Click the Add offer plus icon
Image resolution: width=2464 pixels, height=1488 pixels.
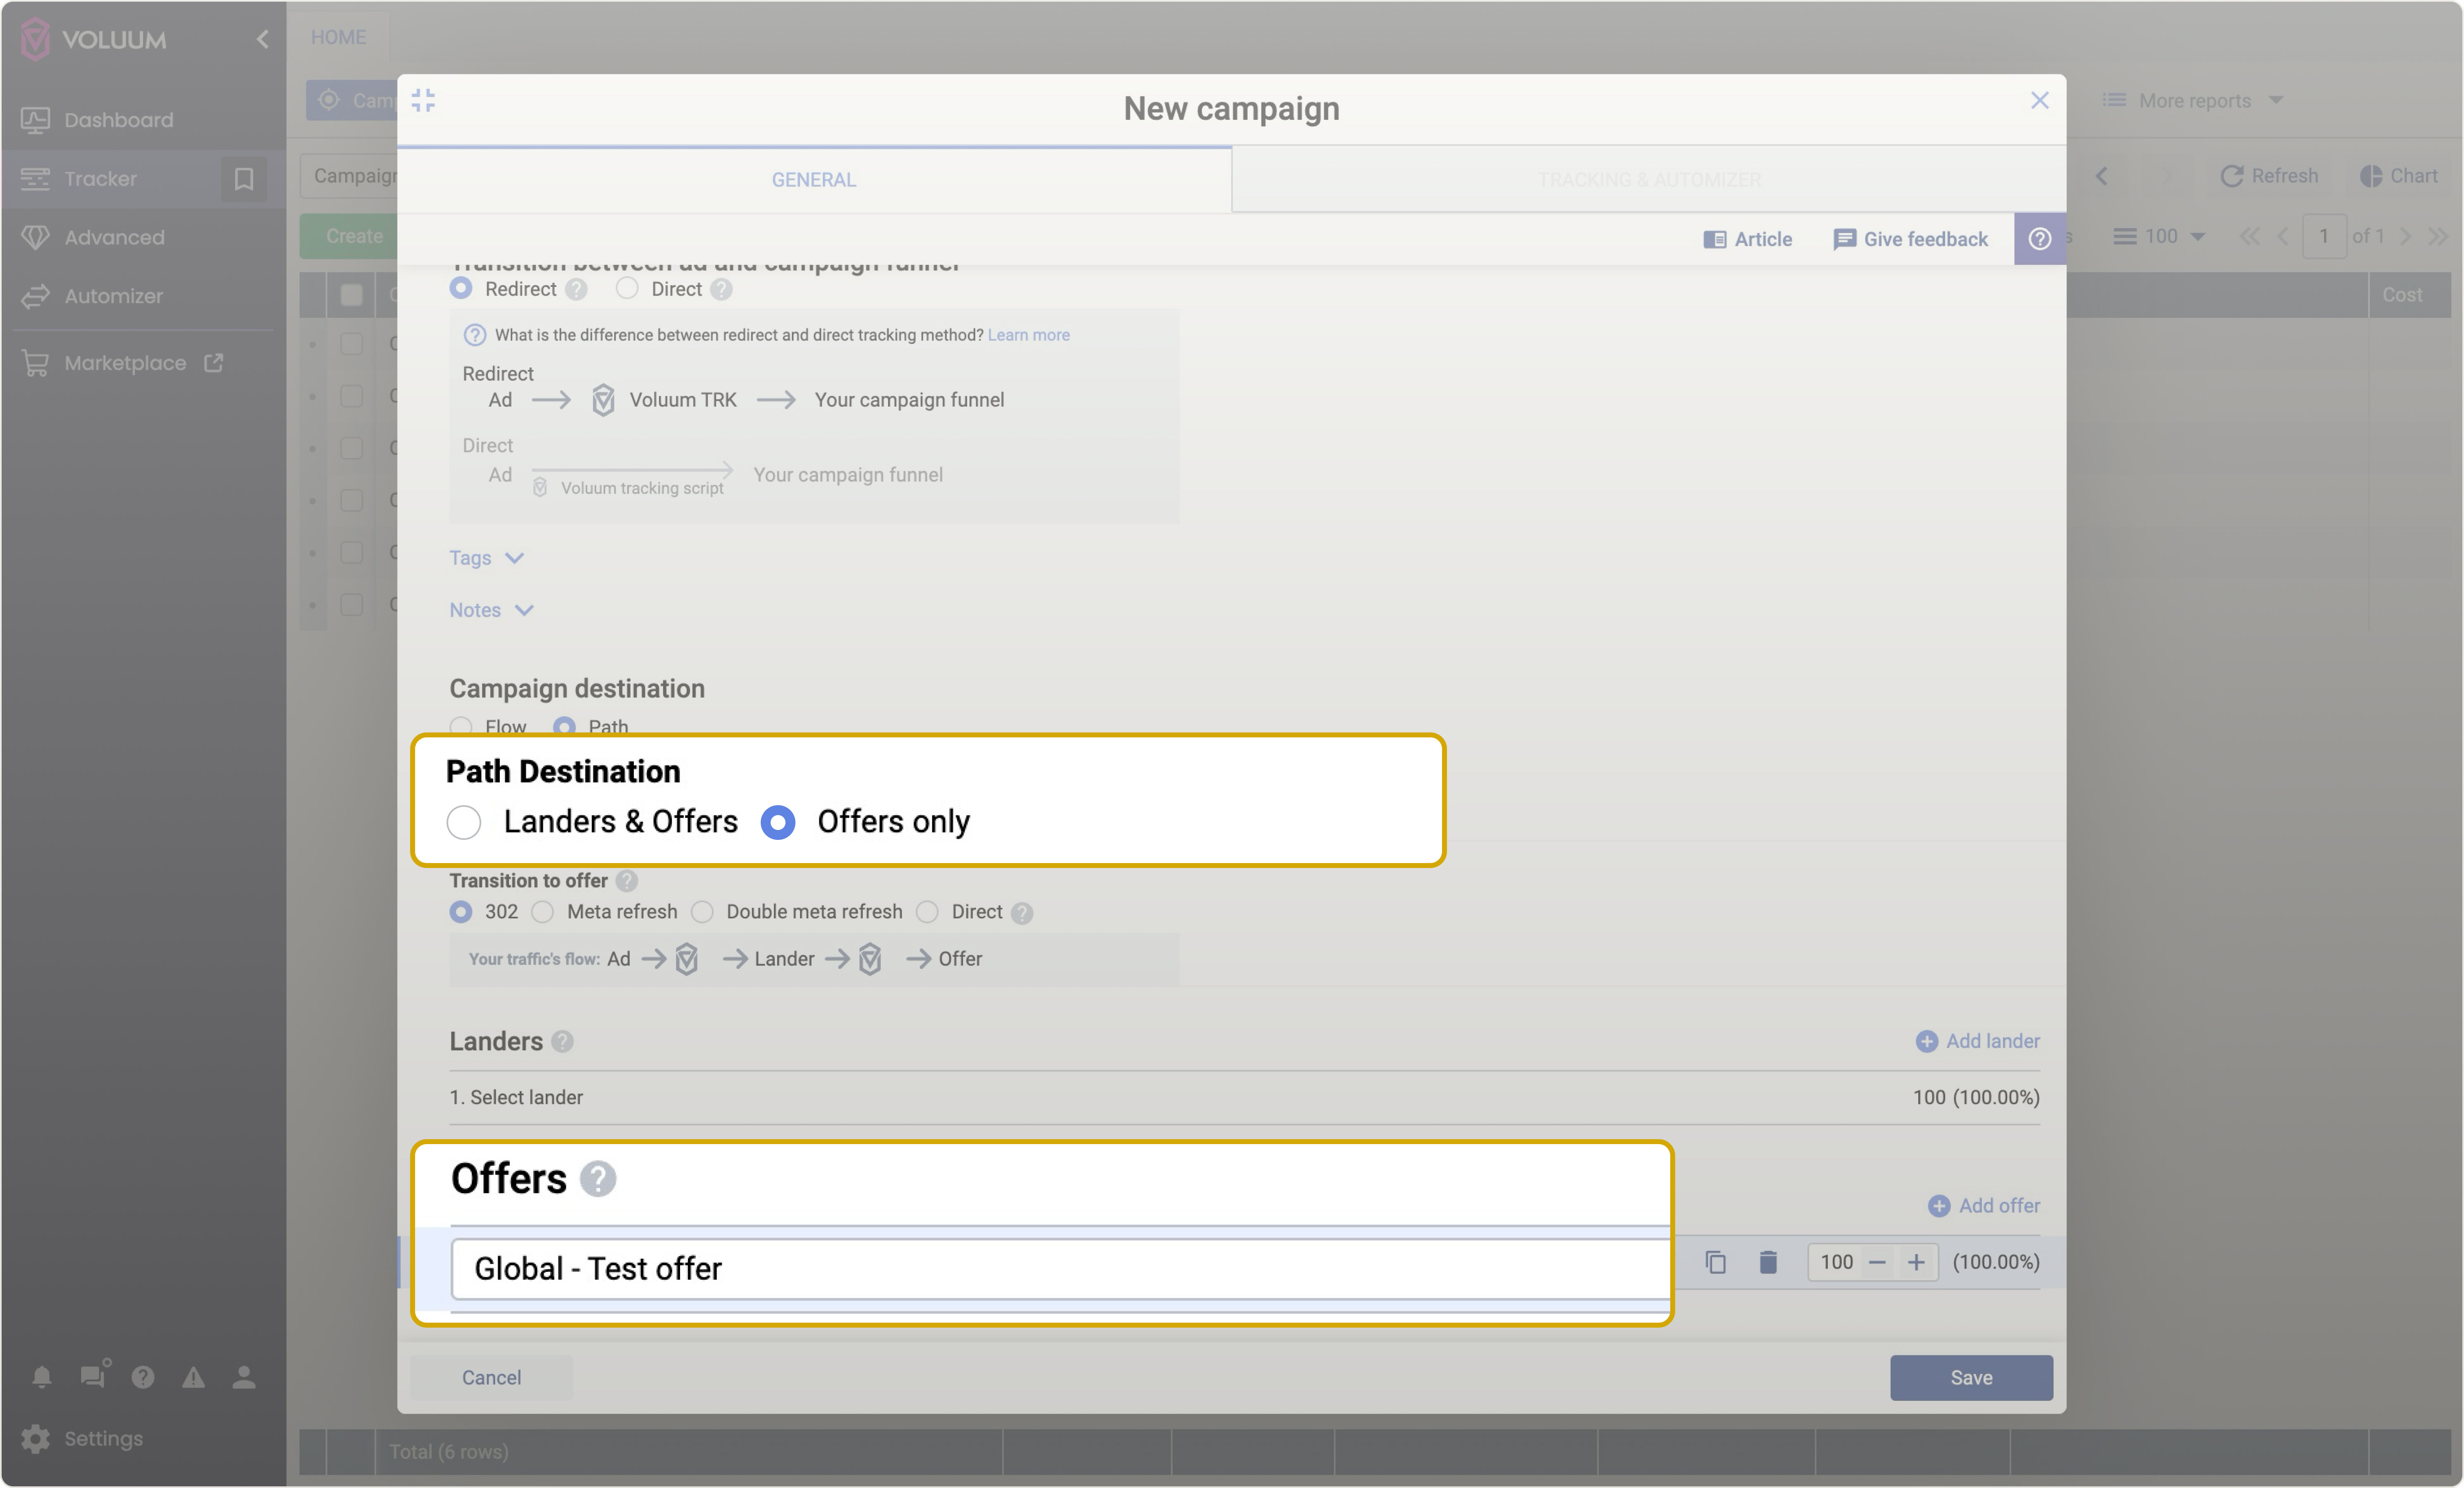[x=1939, y=1206]
